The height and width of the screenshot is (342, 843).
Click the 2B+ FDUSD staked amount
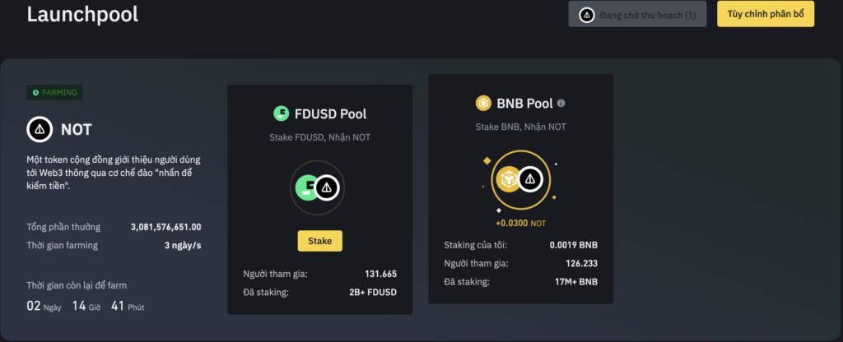(373, 292)
